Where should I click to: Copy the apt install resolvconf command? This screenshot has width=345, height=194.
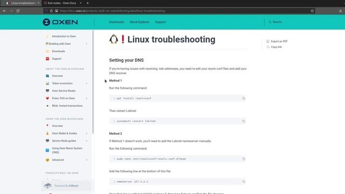click(x=244, y=98)
